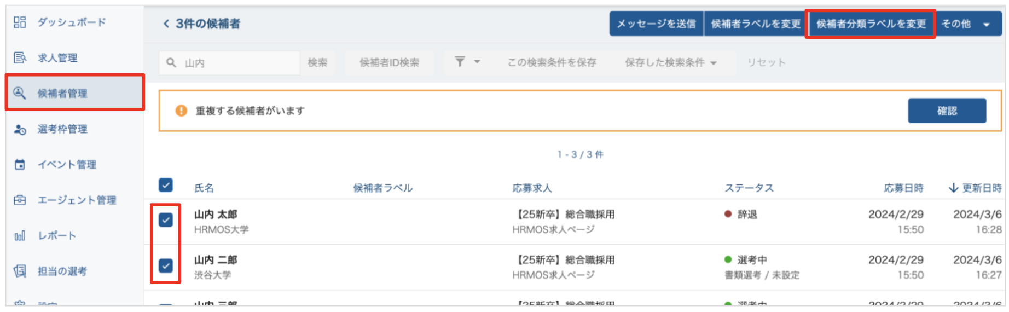The image size is (1009, 312).
Task: Toggle the select-all checkbox in table header
Action: click(x=166, y=185)
